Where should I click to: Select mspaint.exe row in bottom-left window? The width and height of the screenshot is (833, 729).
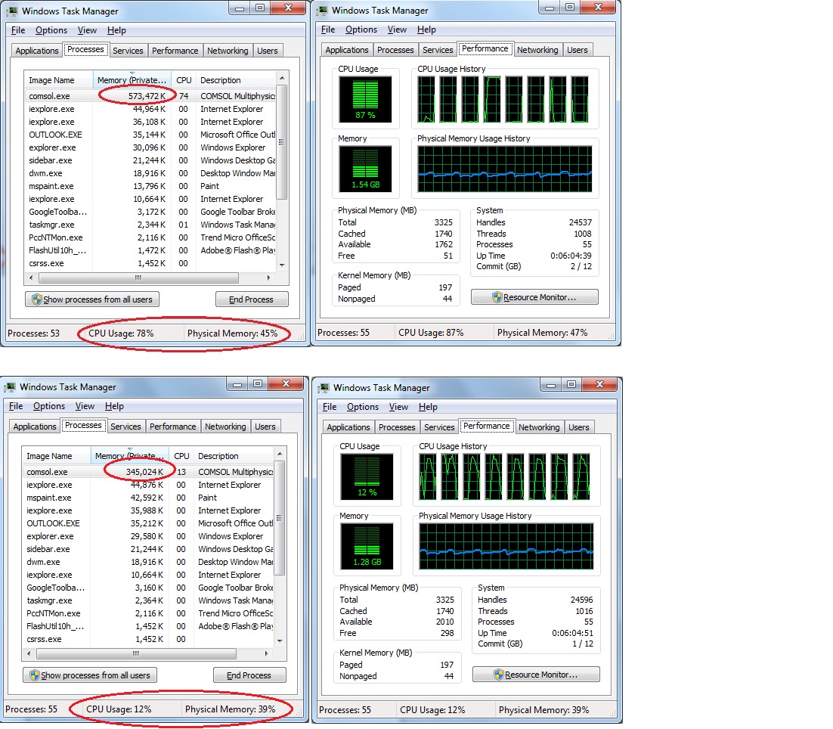pos(148,498)
